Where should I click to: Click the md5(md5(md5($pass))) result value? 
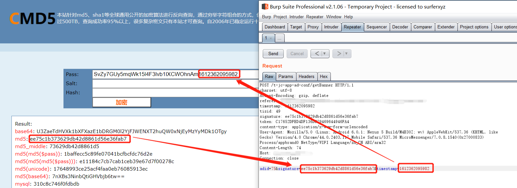pos(127,161)
